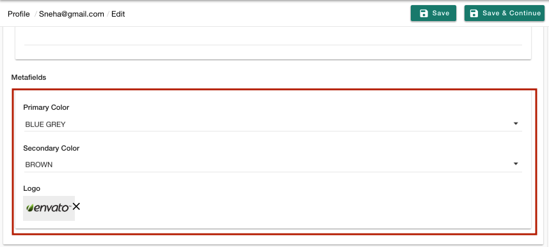Click the Metafields section heading
Viewport: 549px width, 247px height.
point(29,78)
